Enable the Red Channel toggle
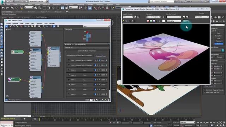The height and width of the screenshot is (127, 226). tap(148, 21)
